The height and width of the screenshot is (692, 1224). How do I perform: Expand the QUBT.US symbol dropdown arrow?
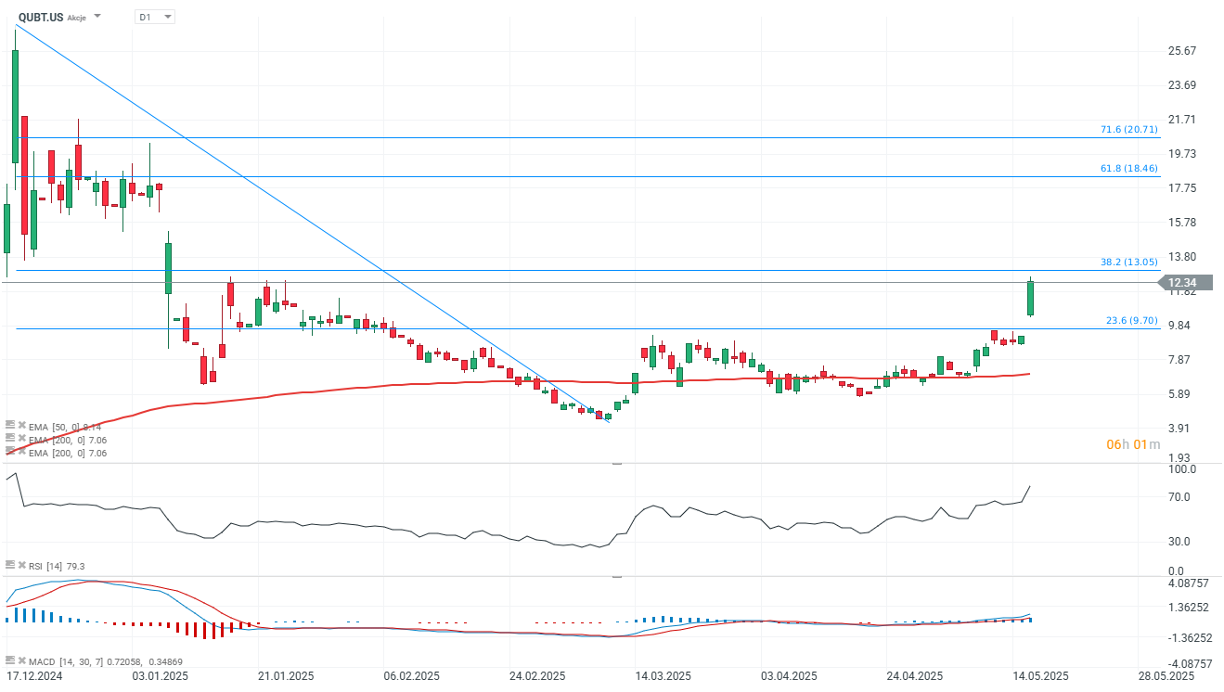[x=98, y=17]
